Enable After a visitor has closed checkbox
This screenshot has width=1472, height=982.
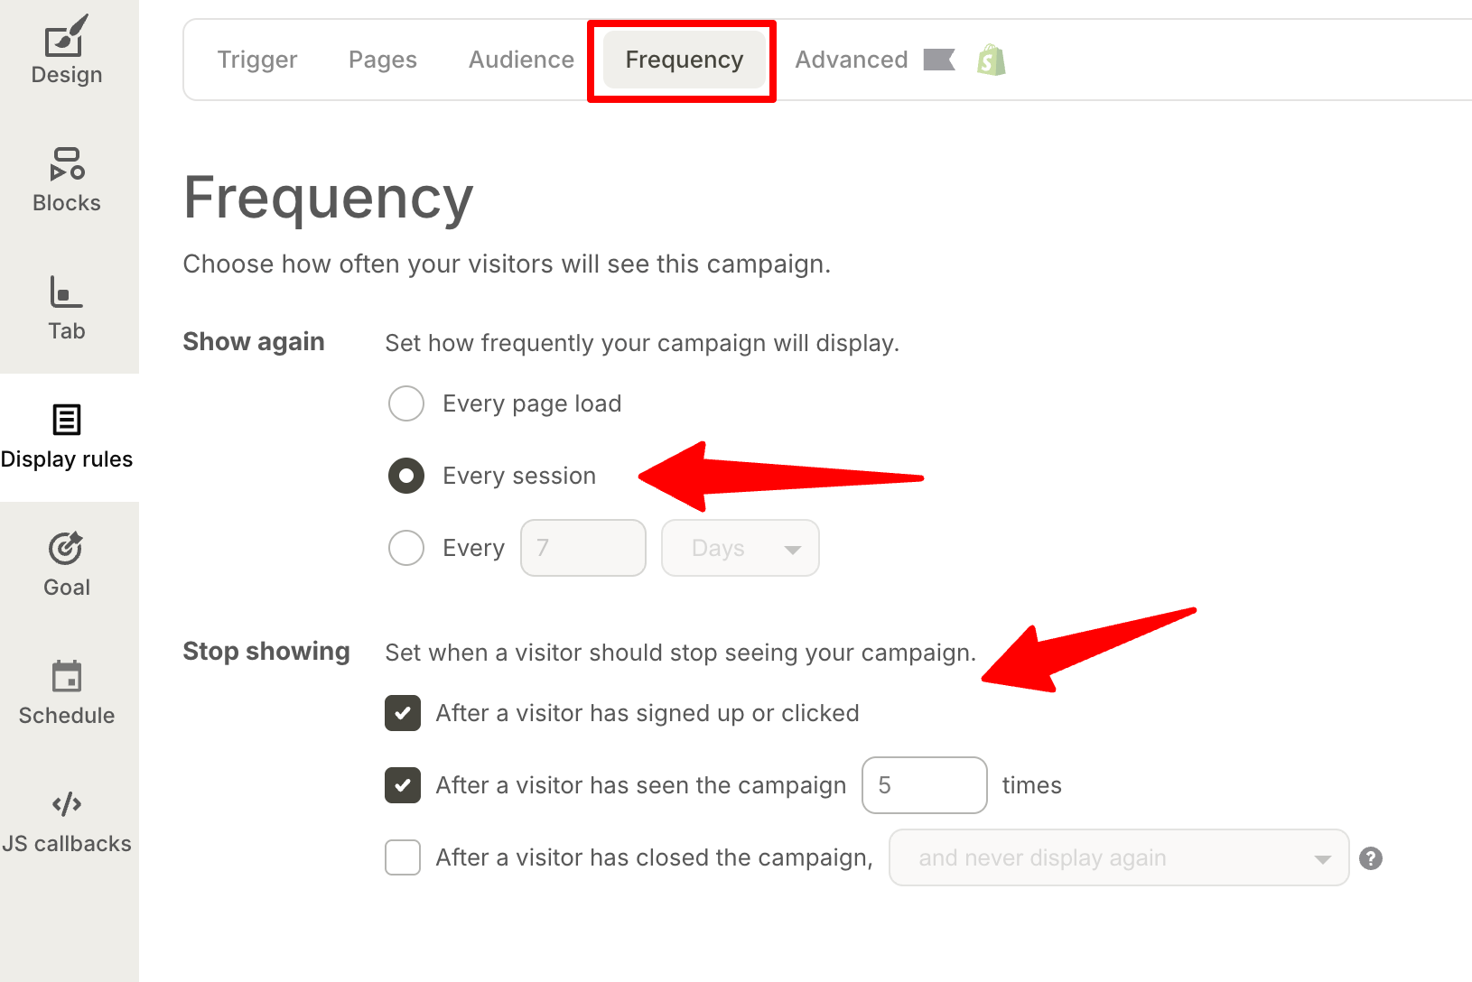403,857
